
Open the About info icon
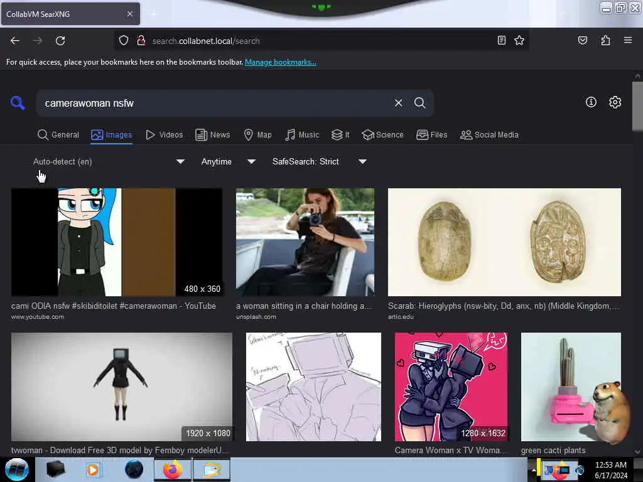tap(591, 102)
